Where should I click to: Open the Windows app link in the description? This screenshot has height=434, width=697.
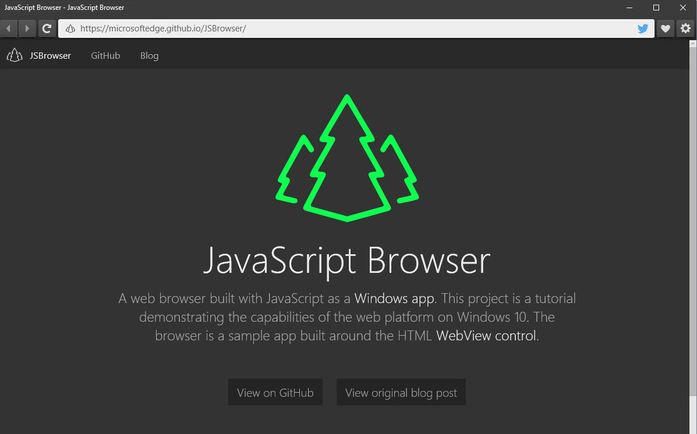click(394, 298)
